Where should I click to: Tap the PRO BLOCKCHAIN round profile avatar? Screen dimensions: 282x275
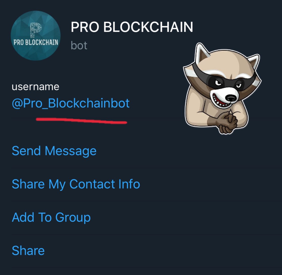tap(36, 36)
